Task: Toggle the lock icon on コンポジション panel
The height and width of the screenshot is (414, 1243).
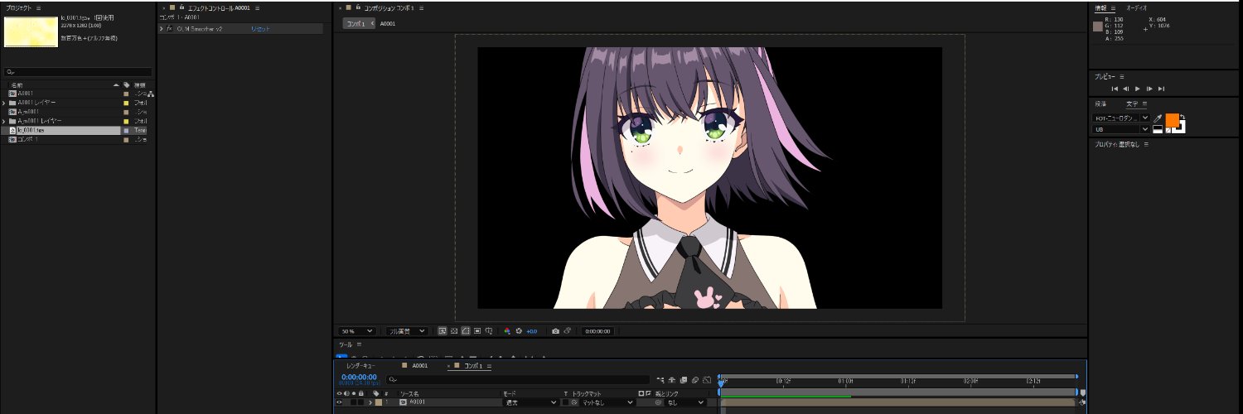Action: pyautogui.click(x=357, y=7)
